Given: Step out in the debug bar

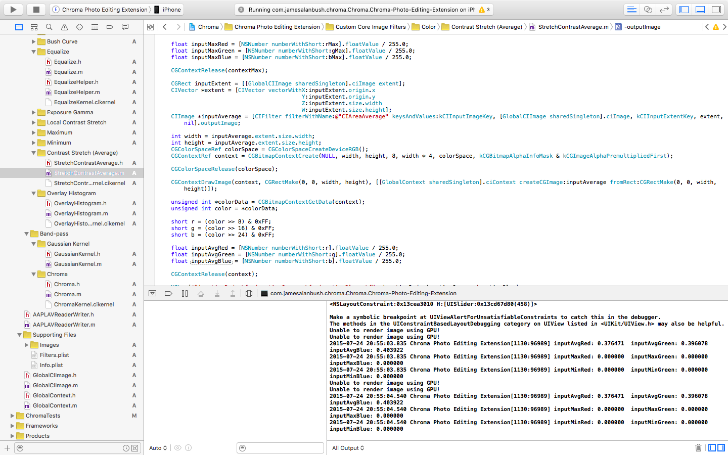Looking at the screenshot, I should click(x=233, y=293).
